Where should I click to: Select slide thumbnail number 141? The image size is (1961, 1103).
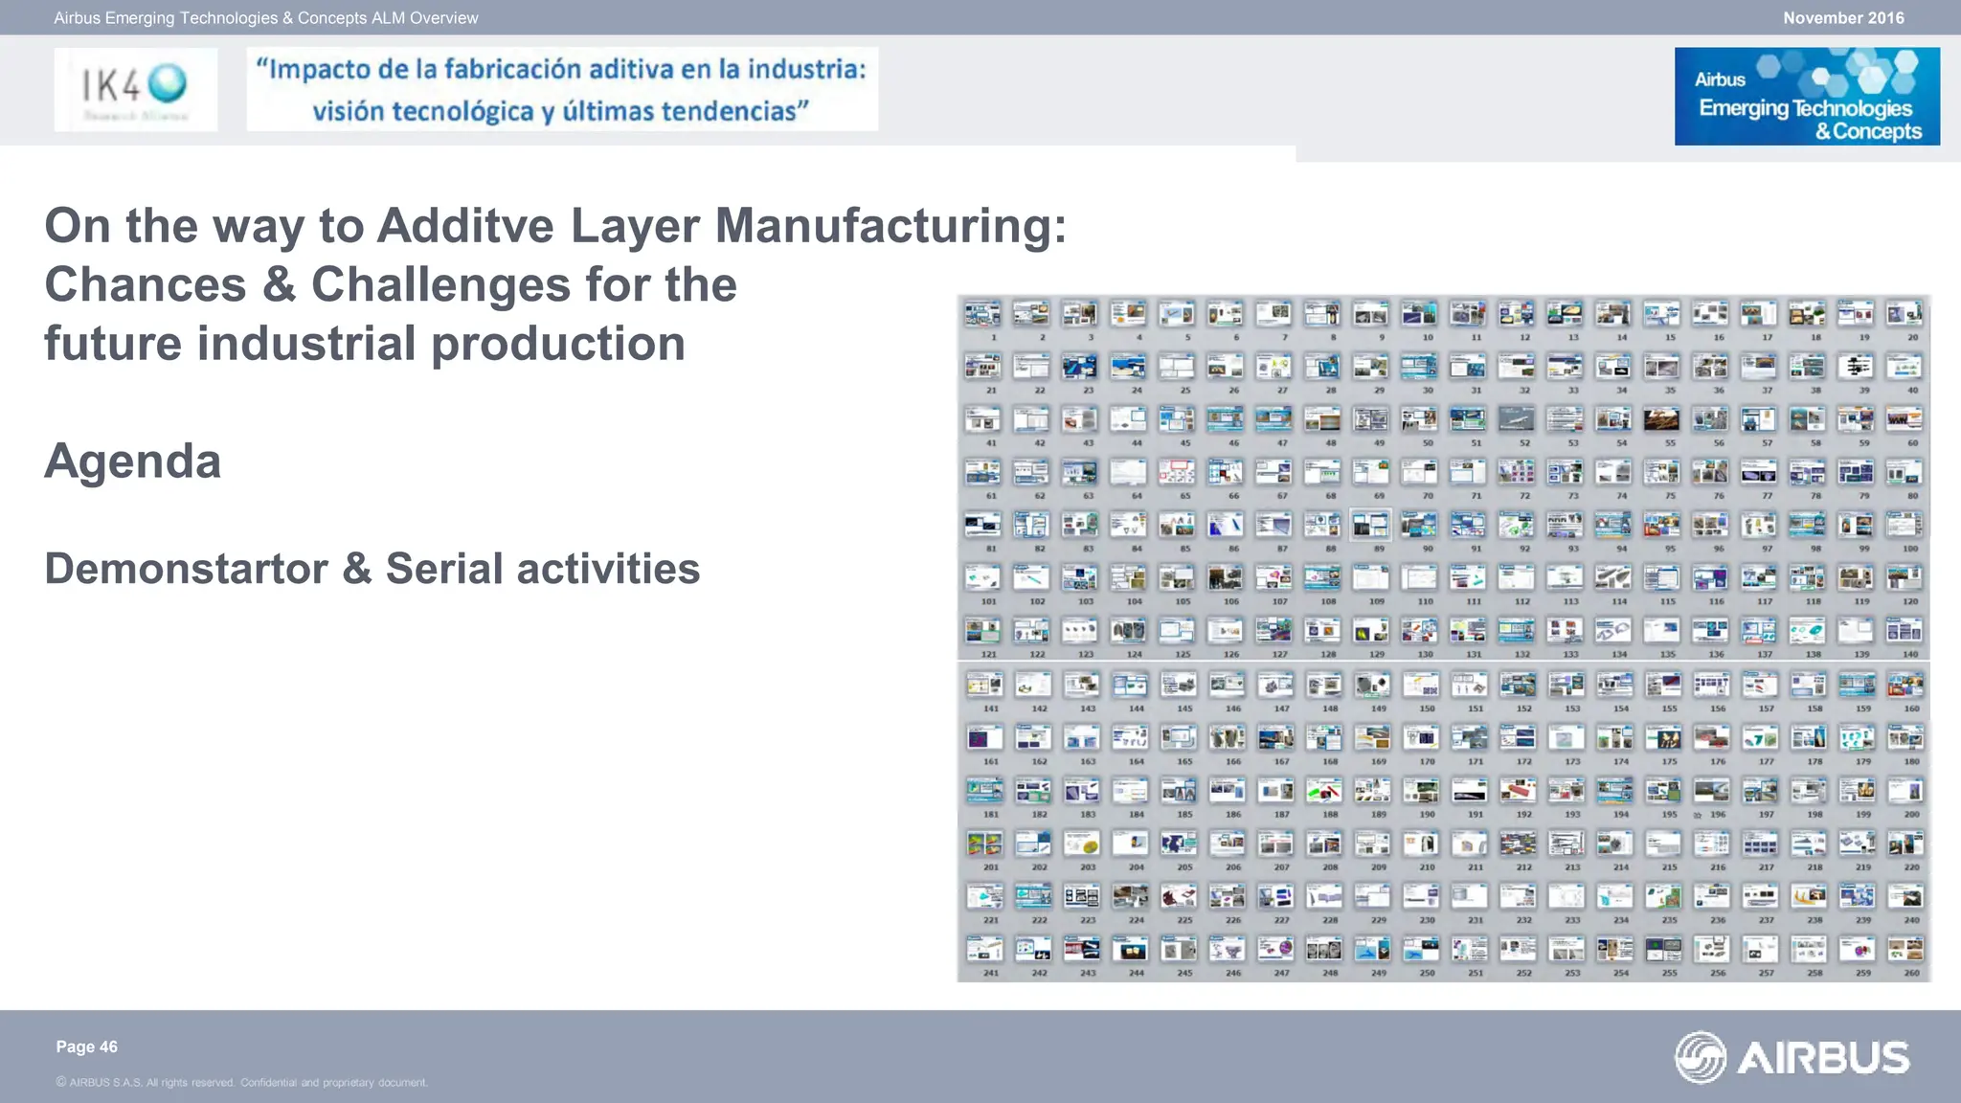984,685
